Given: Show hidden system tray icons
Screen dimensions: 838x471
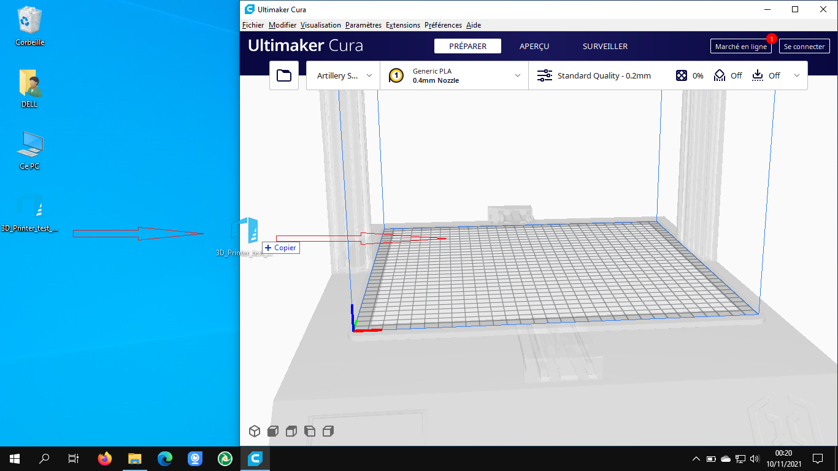Looking at the screenshot, I should [696, 459].
